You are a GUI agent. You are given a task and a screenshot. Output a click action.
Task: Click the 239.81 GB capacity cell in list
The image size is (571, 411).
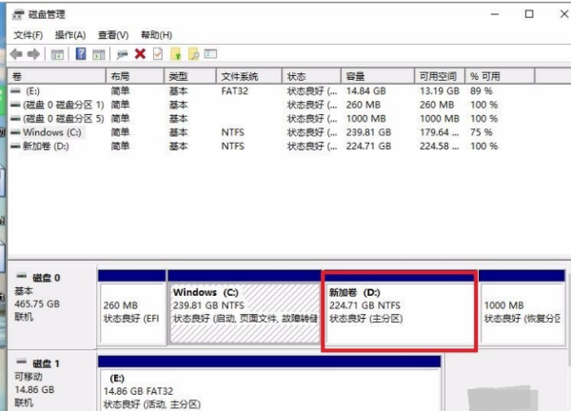pos(368,132)
